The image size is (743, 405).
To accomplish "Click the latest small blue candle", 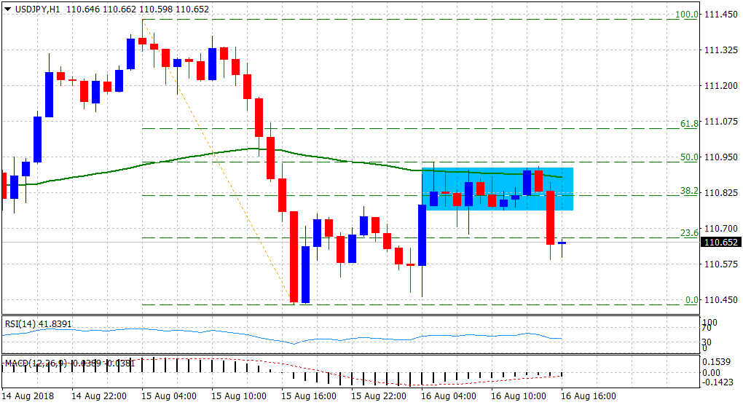I will pos(562,243).
